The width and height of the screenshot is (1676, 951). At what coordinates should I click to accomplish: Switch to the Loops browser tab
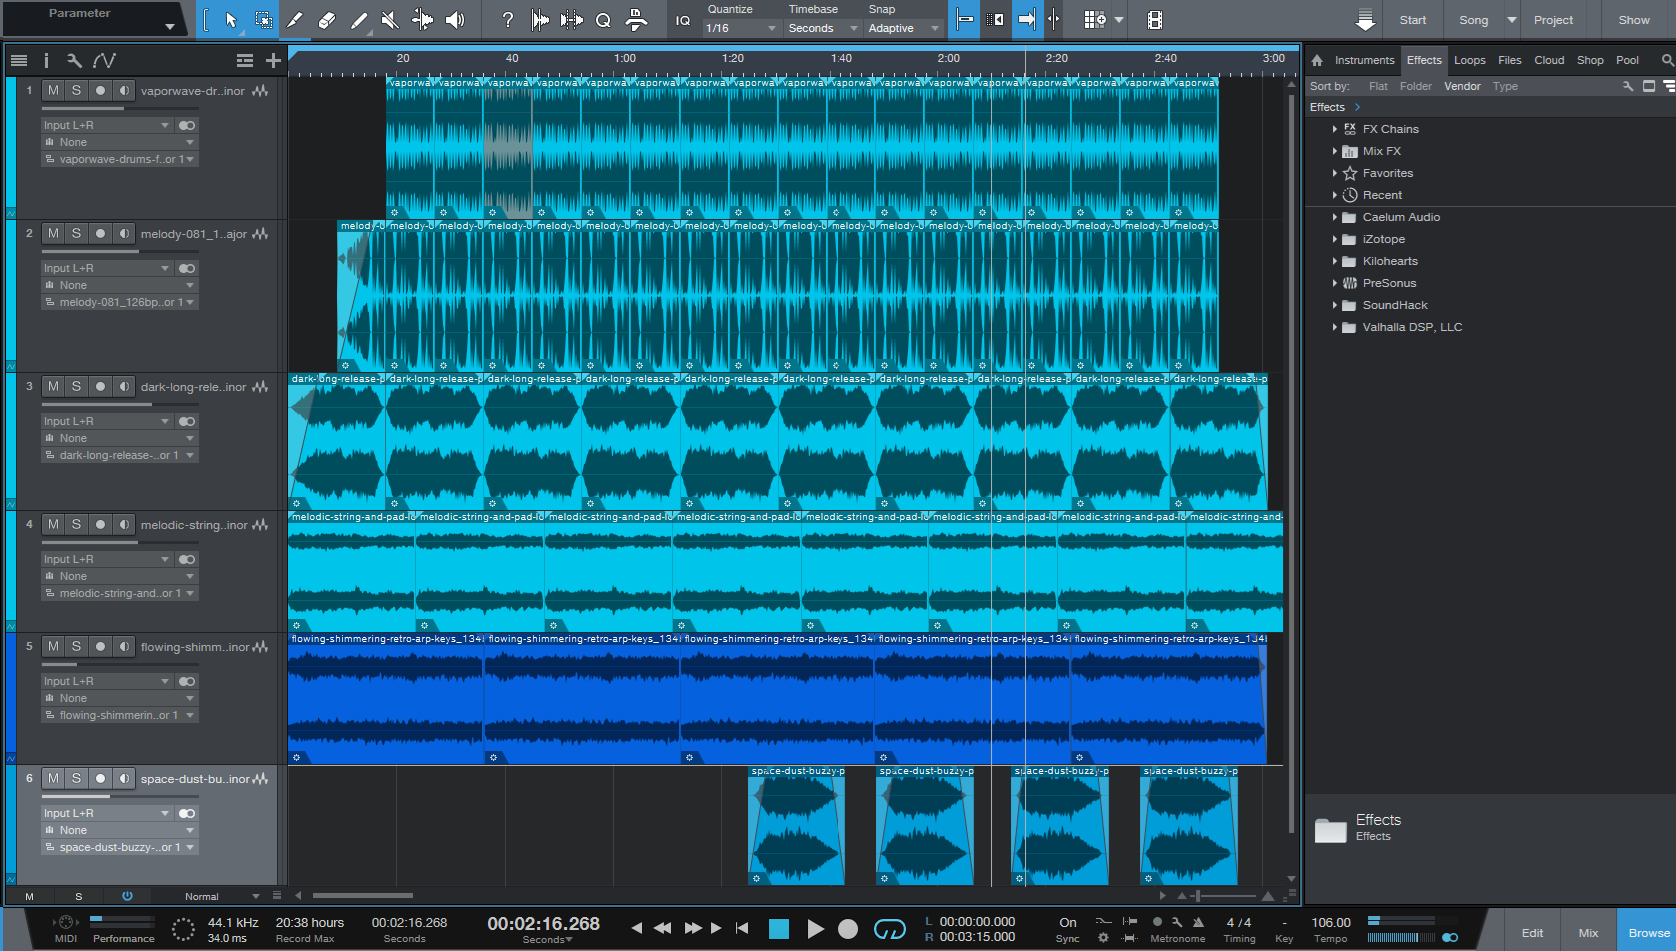click(1469, 60)
